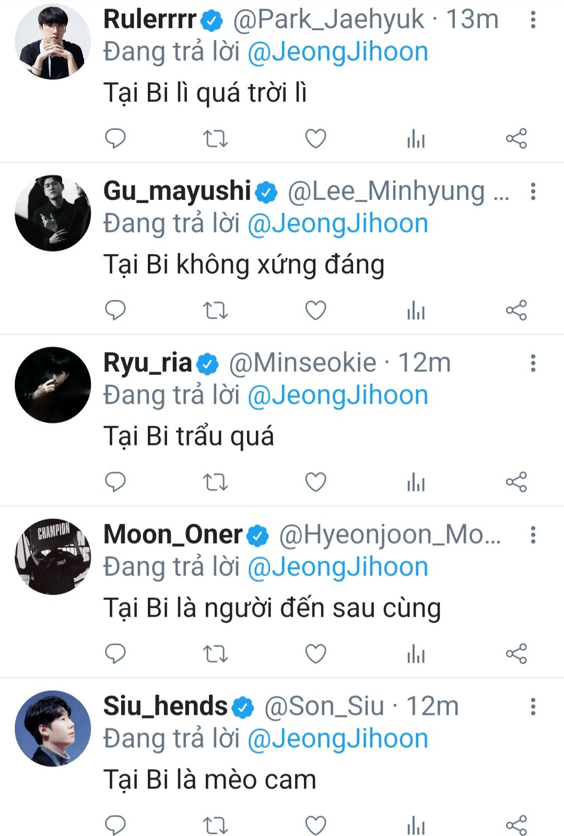Share Siu_hends' tweet
The height and width of the screenshot is (836, 564).
coord(516,826)
